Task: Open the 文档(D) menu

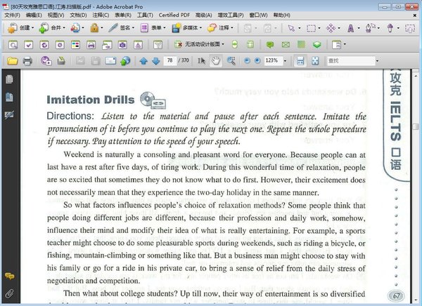Action: coord(78,15)
